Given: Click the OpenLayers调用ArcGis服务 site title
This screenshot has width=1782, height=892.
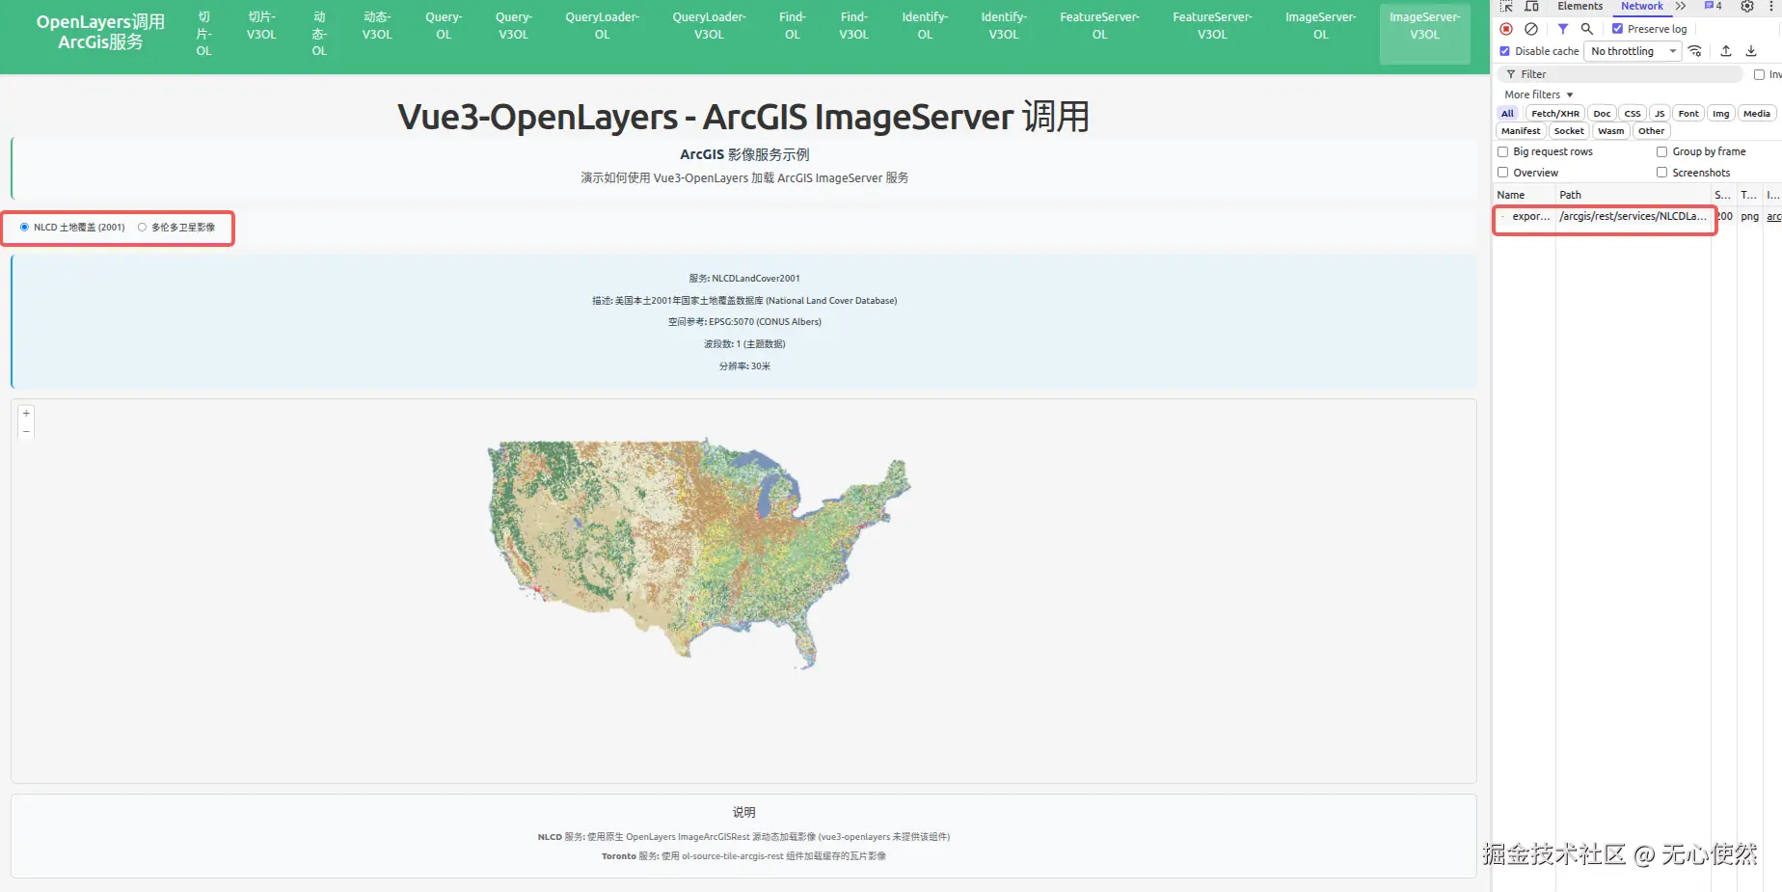Looking at the screenshot, I should (100, 32).
